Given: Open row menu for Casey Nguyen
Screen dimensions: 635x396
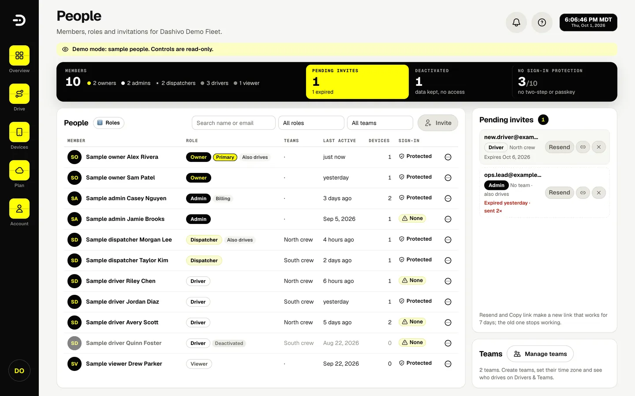Looking at the screenshot, I should point(448,198).
